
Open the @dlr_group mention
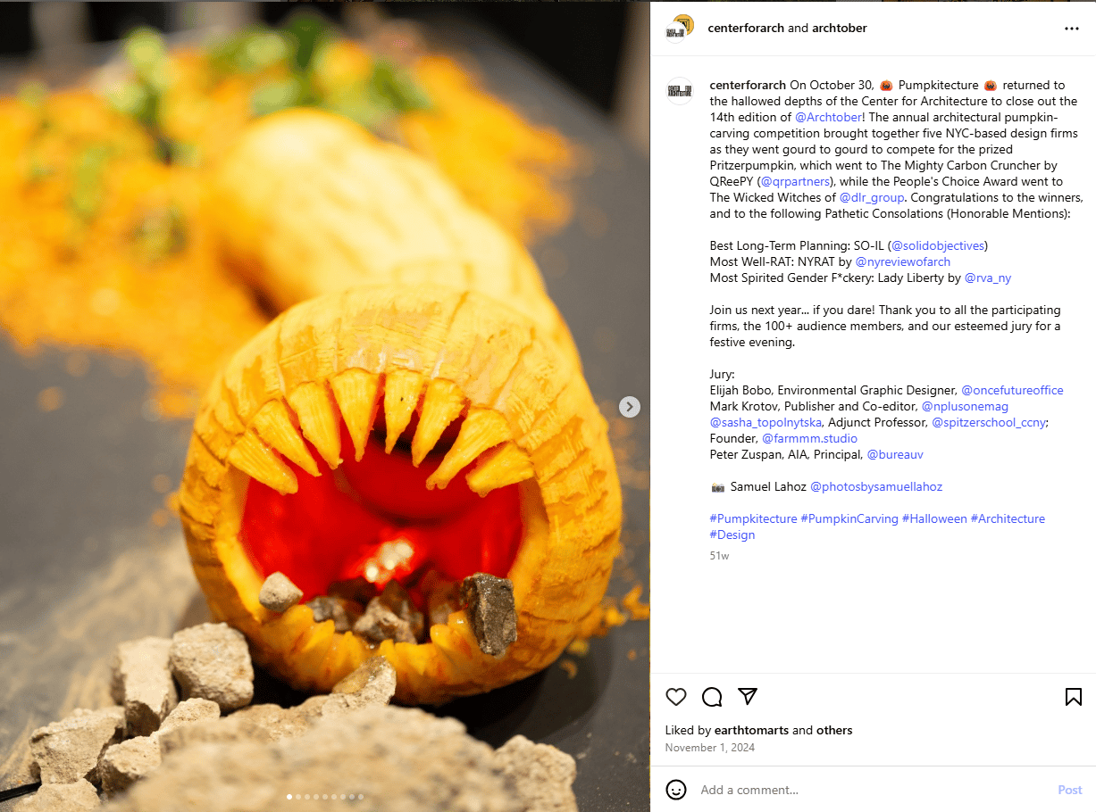coord(872,197)
